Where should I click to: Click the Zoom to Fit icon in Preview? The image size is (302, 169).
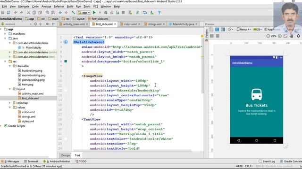285,36
